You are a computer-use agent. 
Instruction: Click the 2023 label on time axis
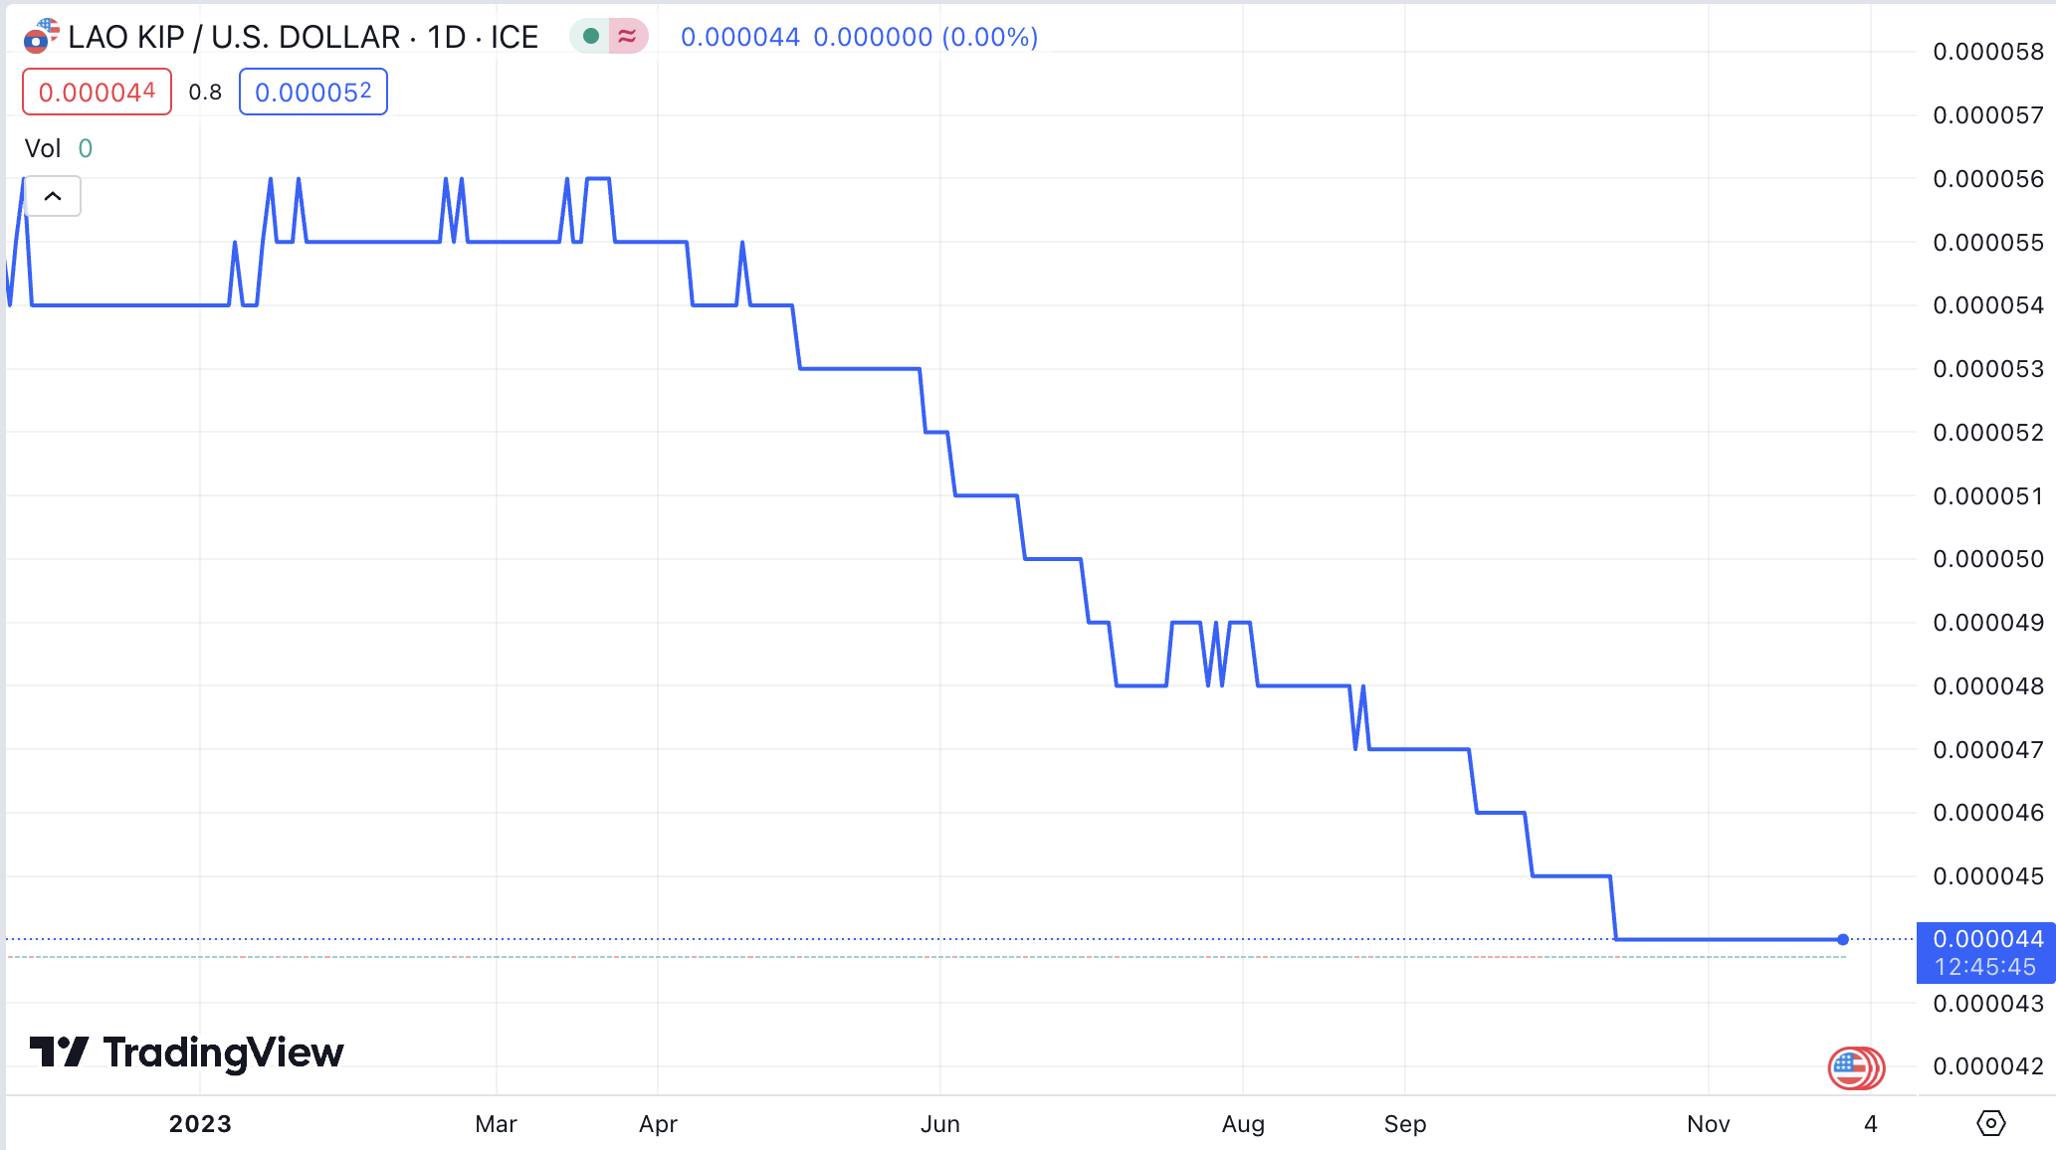[x=200, y=1123]
